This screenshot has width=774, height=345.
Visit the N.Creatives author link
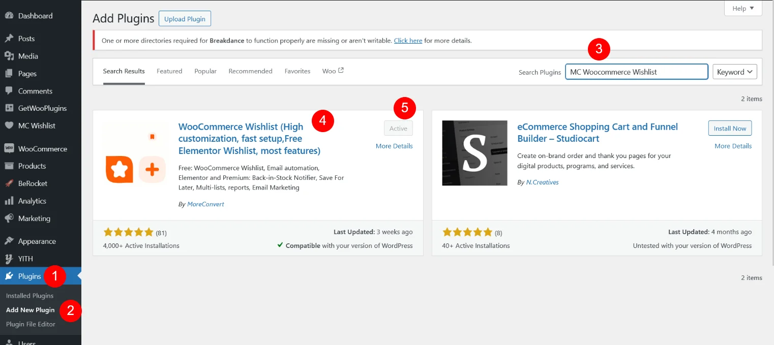[542, 182]
